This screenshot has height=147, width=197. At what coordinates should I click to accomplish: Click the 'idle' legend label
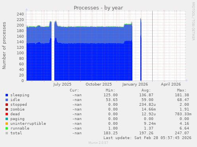tap(15, 100)
